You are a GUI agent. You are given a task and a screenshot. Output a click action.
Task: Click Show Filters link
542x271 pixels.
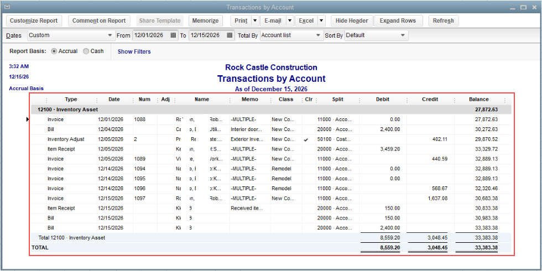click(x=134, y=51)
